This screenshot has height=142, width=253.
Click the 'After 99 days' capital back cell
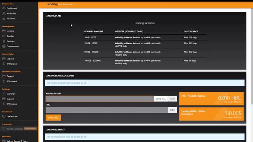pos(190,61)
